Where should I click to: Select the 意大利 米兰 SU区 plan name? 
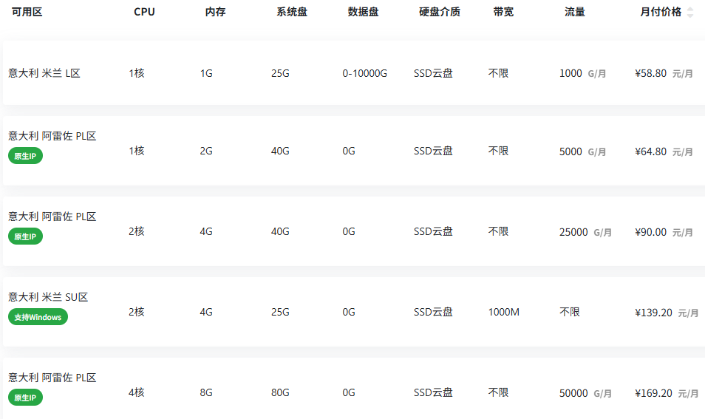coord(48,297)
